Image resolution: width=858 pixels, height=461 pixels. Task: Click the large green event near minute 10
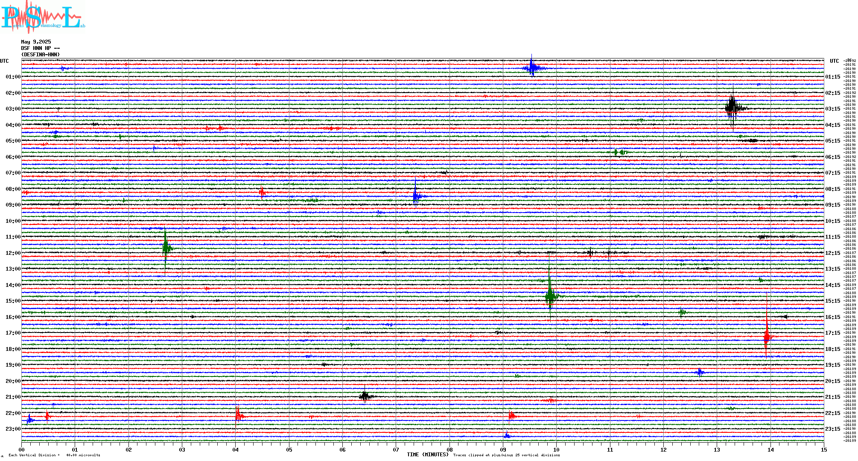[x=550, y=295]
